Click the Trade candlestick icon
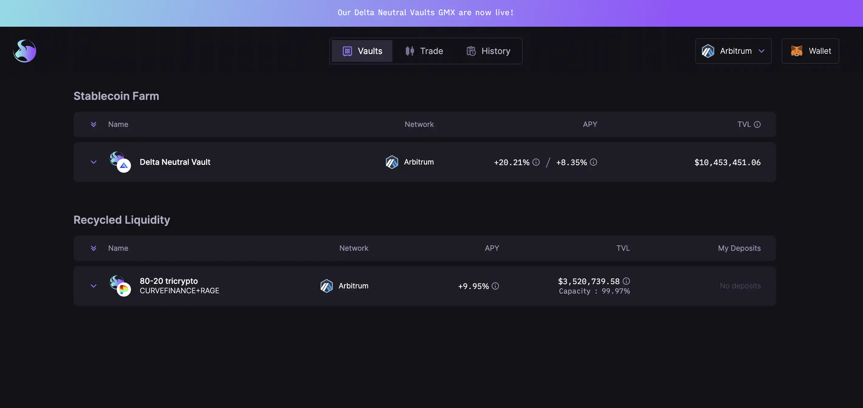Image resolution: width=863 pixels, height=408 pixels. click(410, 51)
